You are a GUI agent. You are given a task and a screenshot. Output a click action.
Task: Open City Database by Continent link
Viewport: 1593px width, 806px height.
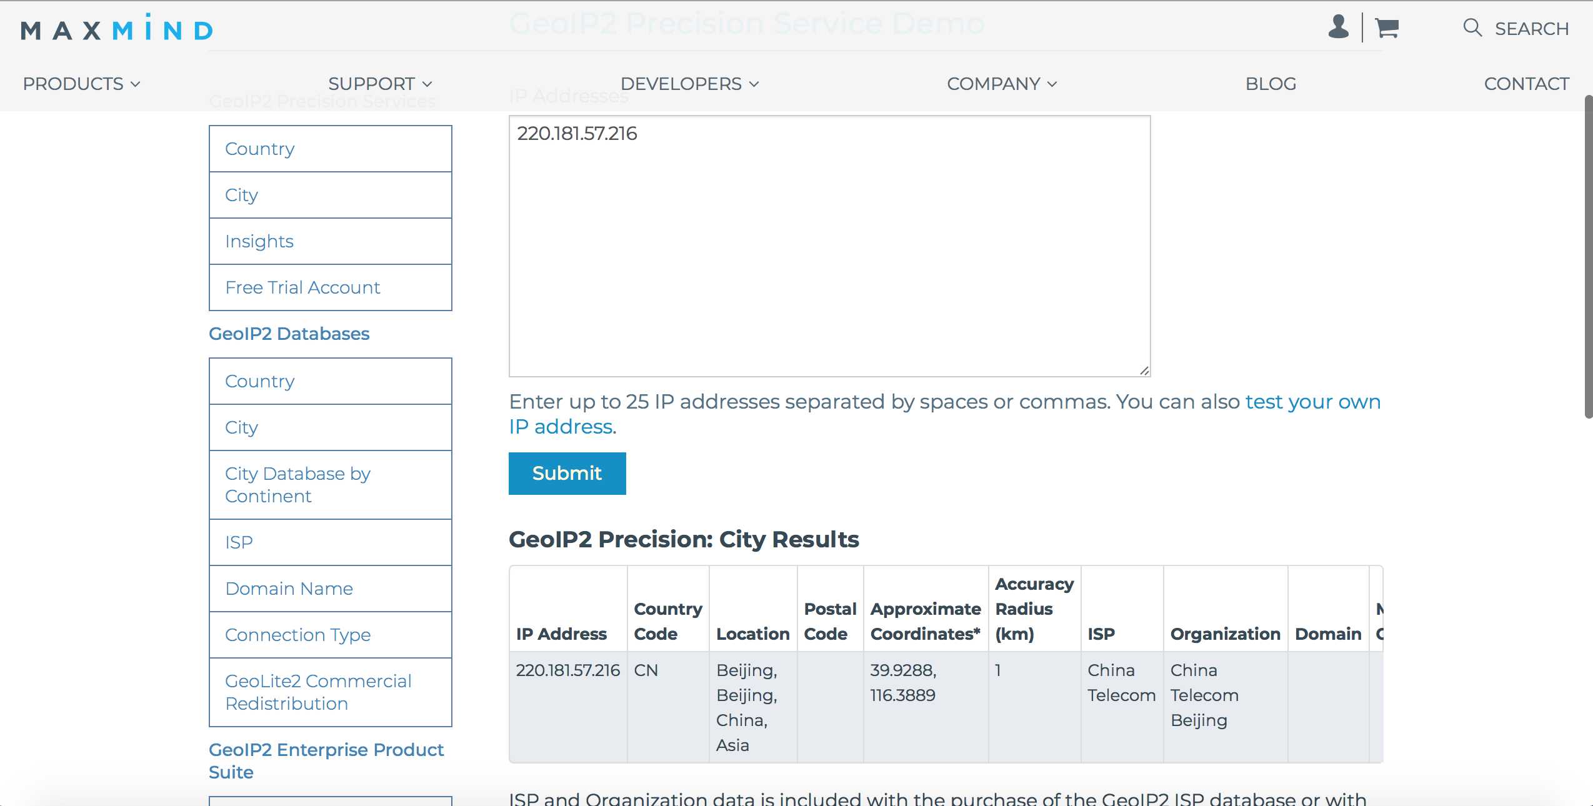(x=331, y=485)
